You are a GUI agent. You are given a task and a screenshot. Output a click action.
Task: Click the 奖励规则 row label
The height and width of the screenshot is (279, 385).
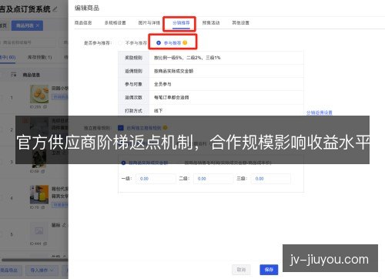pos(133,58)
